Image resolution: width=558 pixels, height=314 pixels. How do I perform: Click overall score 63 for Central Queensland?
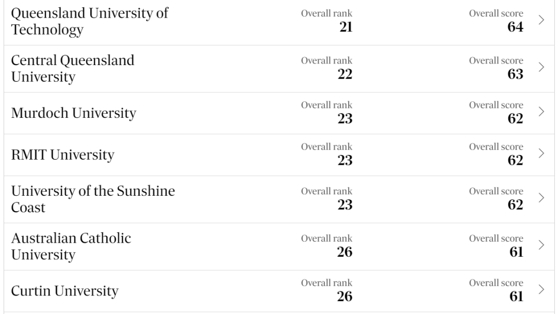click(x=515, y=74)
